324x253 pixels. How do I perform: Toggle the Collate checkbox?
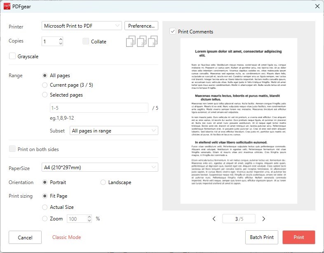tap(86, 41)
